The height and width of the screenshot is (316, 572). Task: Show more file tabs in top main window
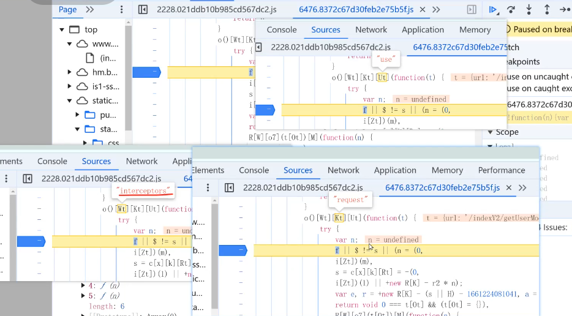tap(436, 9)
